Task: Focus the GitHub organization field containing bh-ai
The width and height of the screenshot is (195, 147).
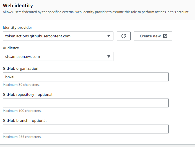Action: point(85,77)
